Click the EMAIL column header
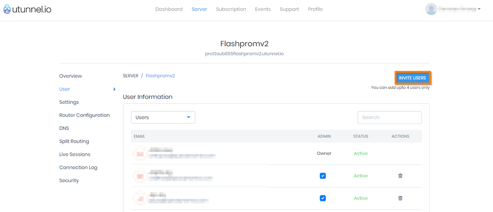The height and width of the screenshot is (212, 493). (139, 137)
